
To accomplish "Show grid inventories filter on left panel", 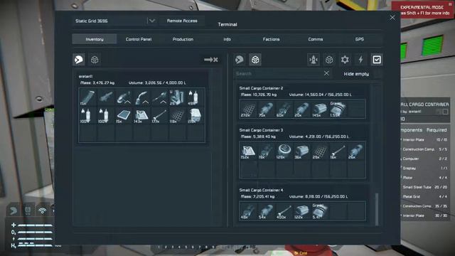I will [95, 60].
